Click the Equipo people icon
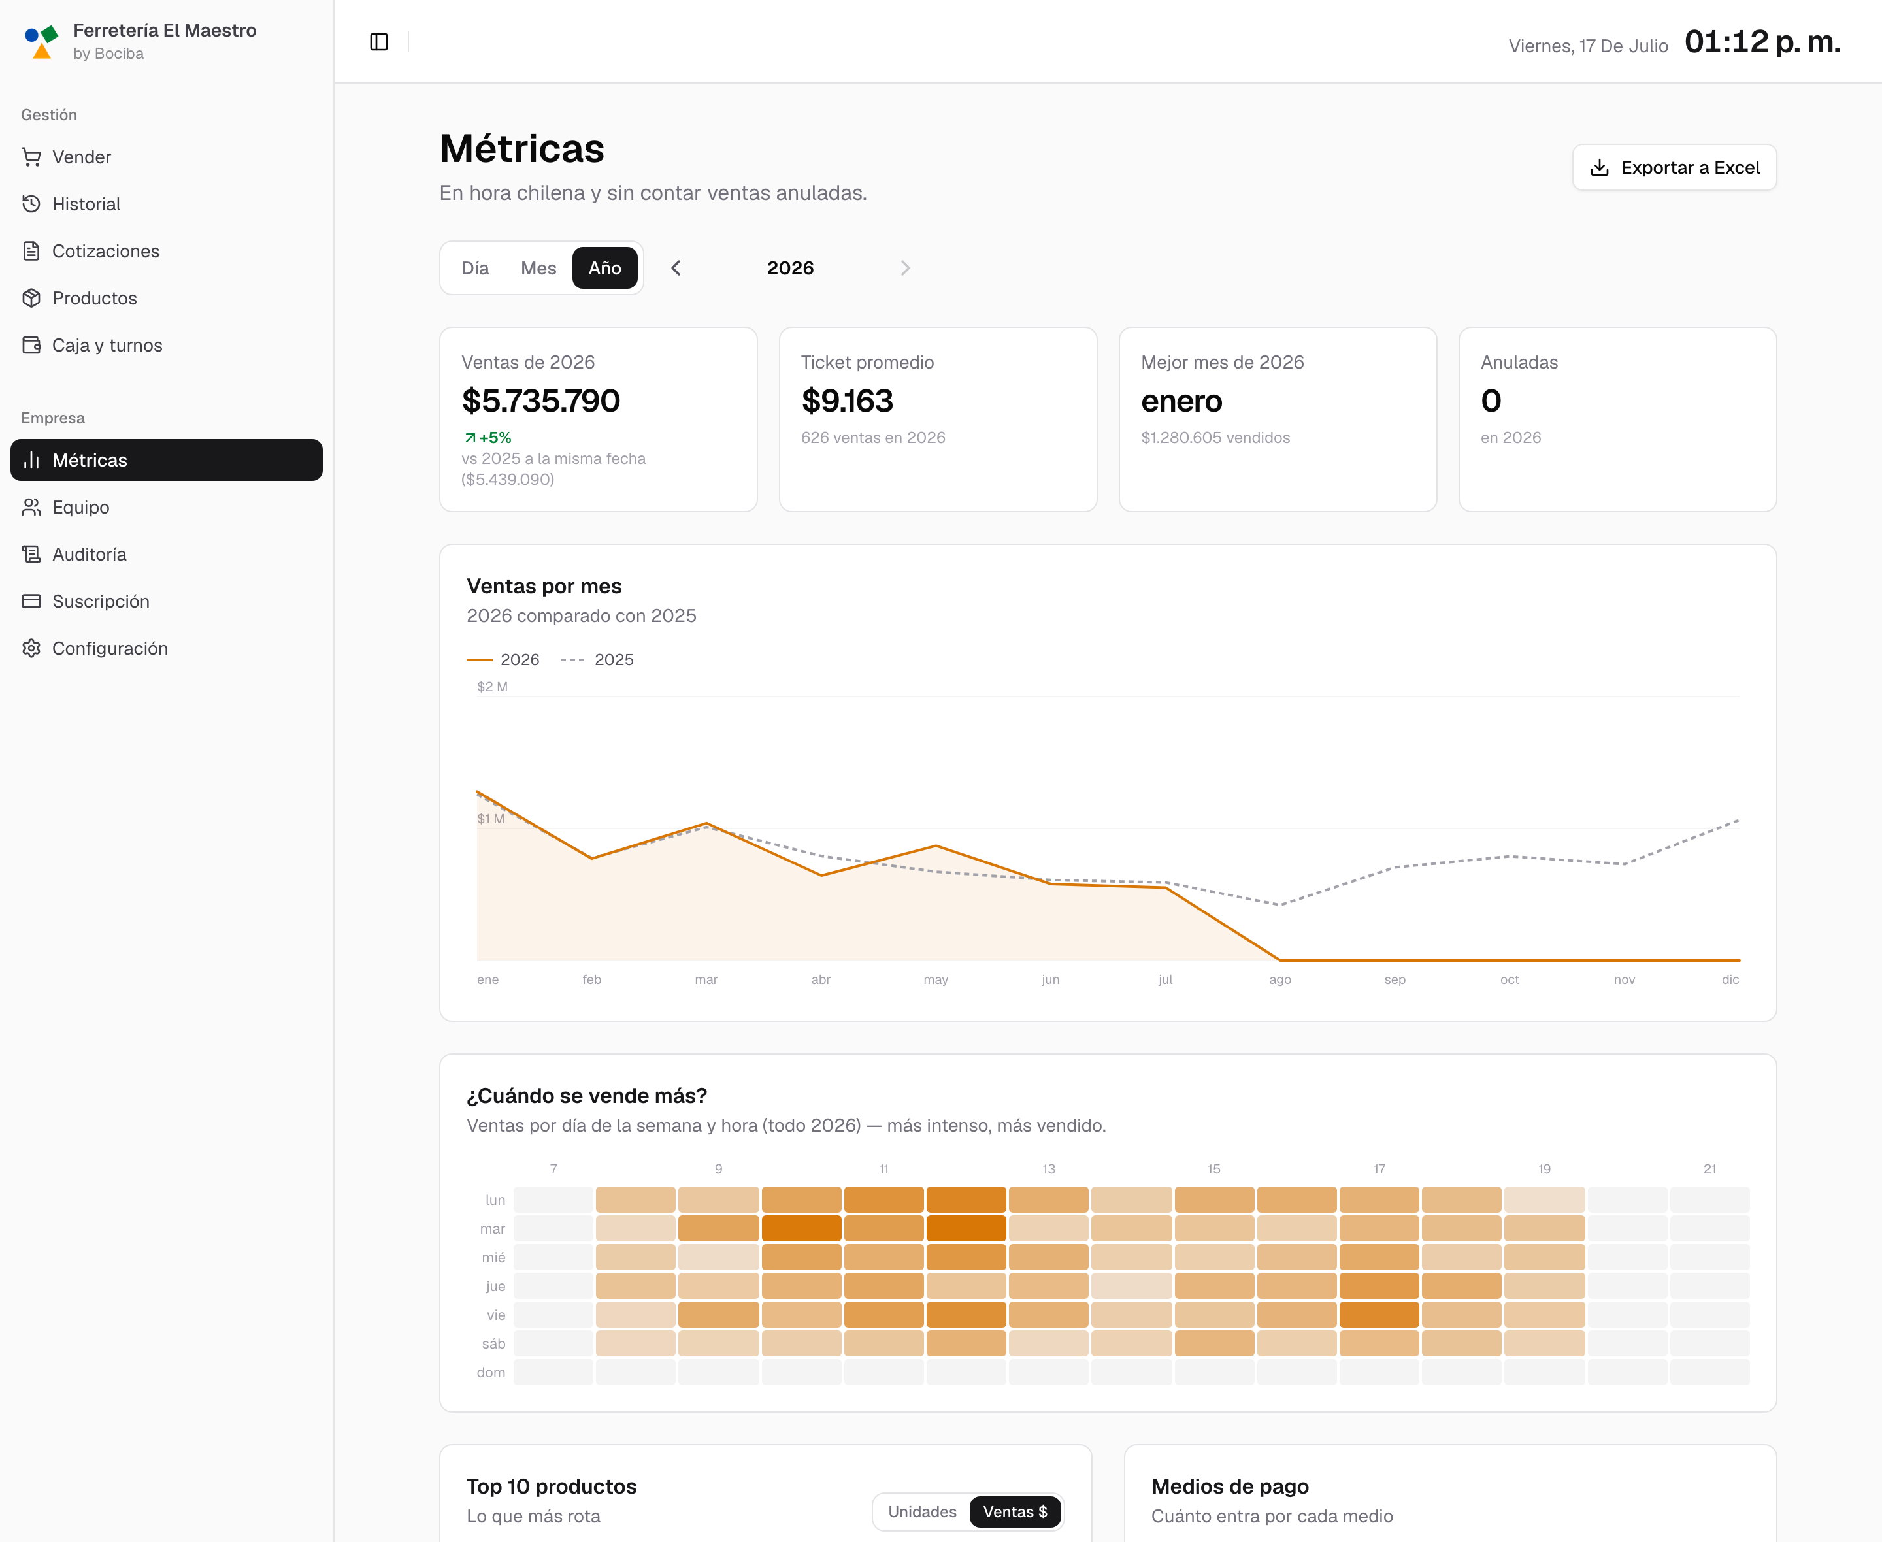 pos(32,507)
